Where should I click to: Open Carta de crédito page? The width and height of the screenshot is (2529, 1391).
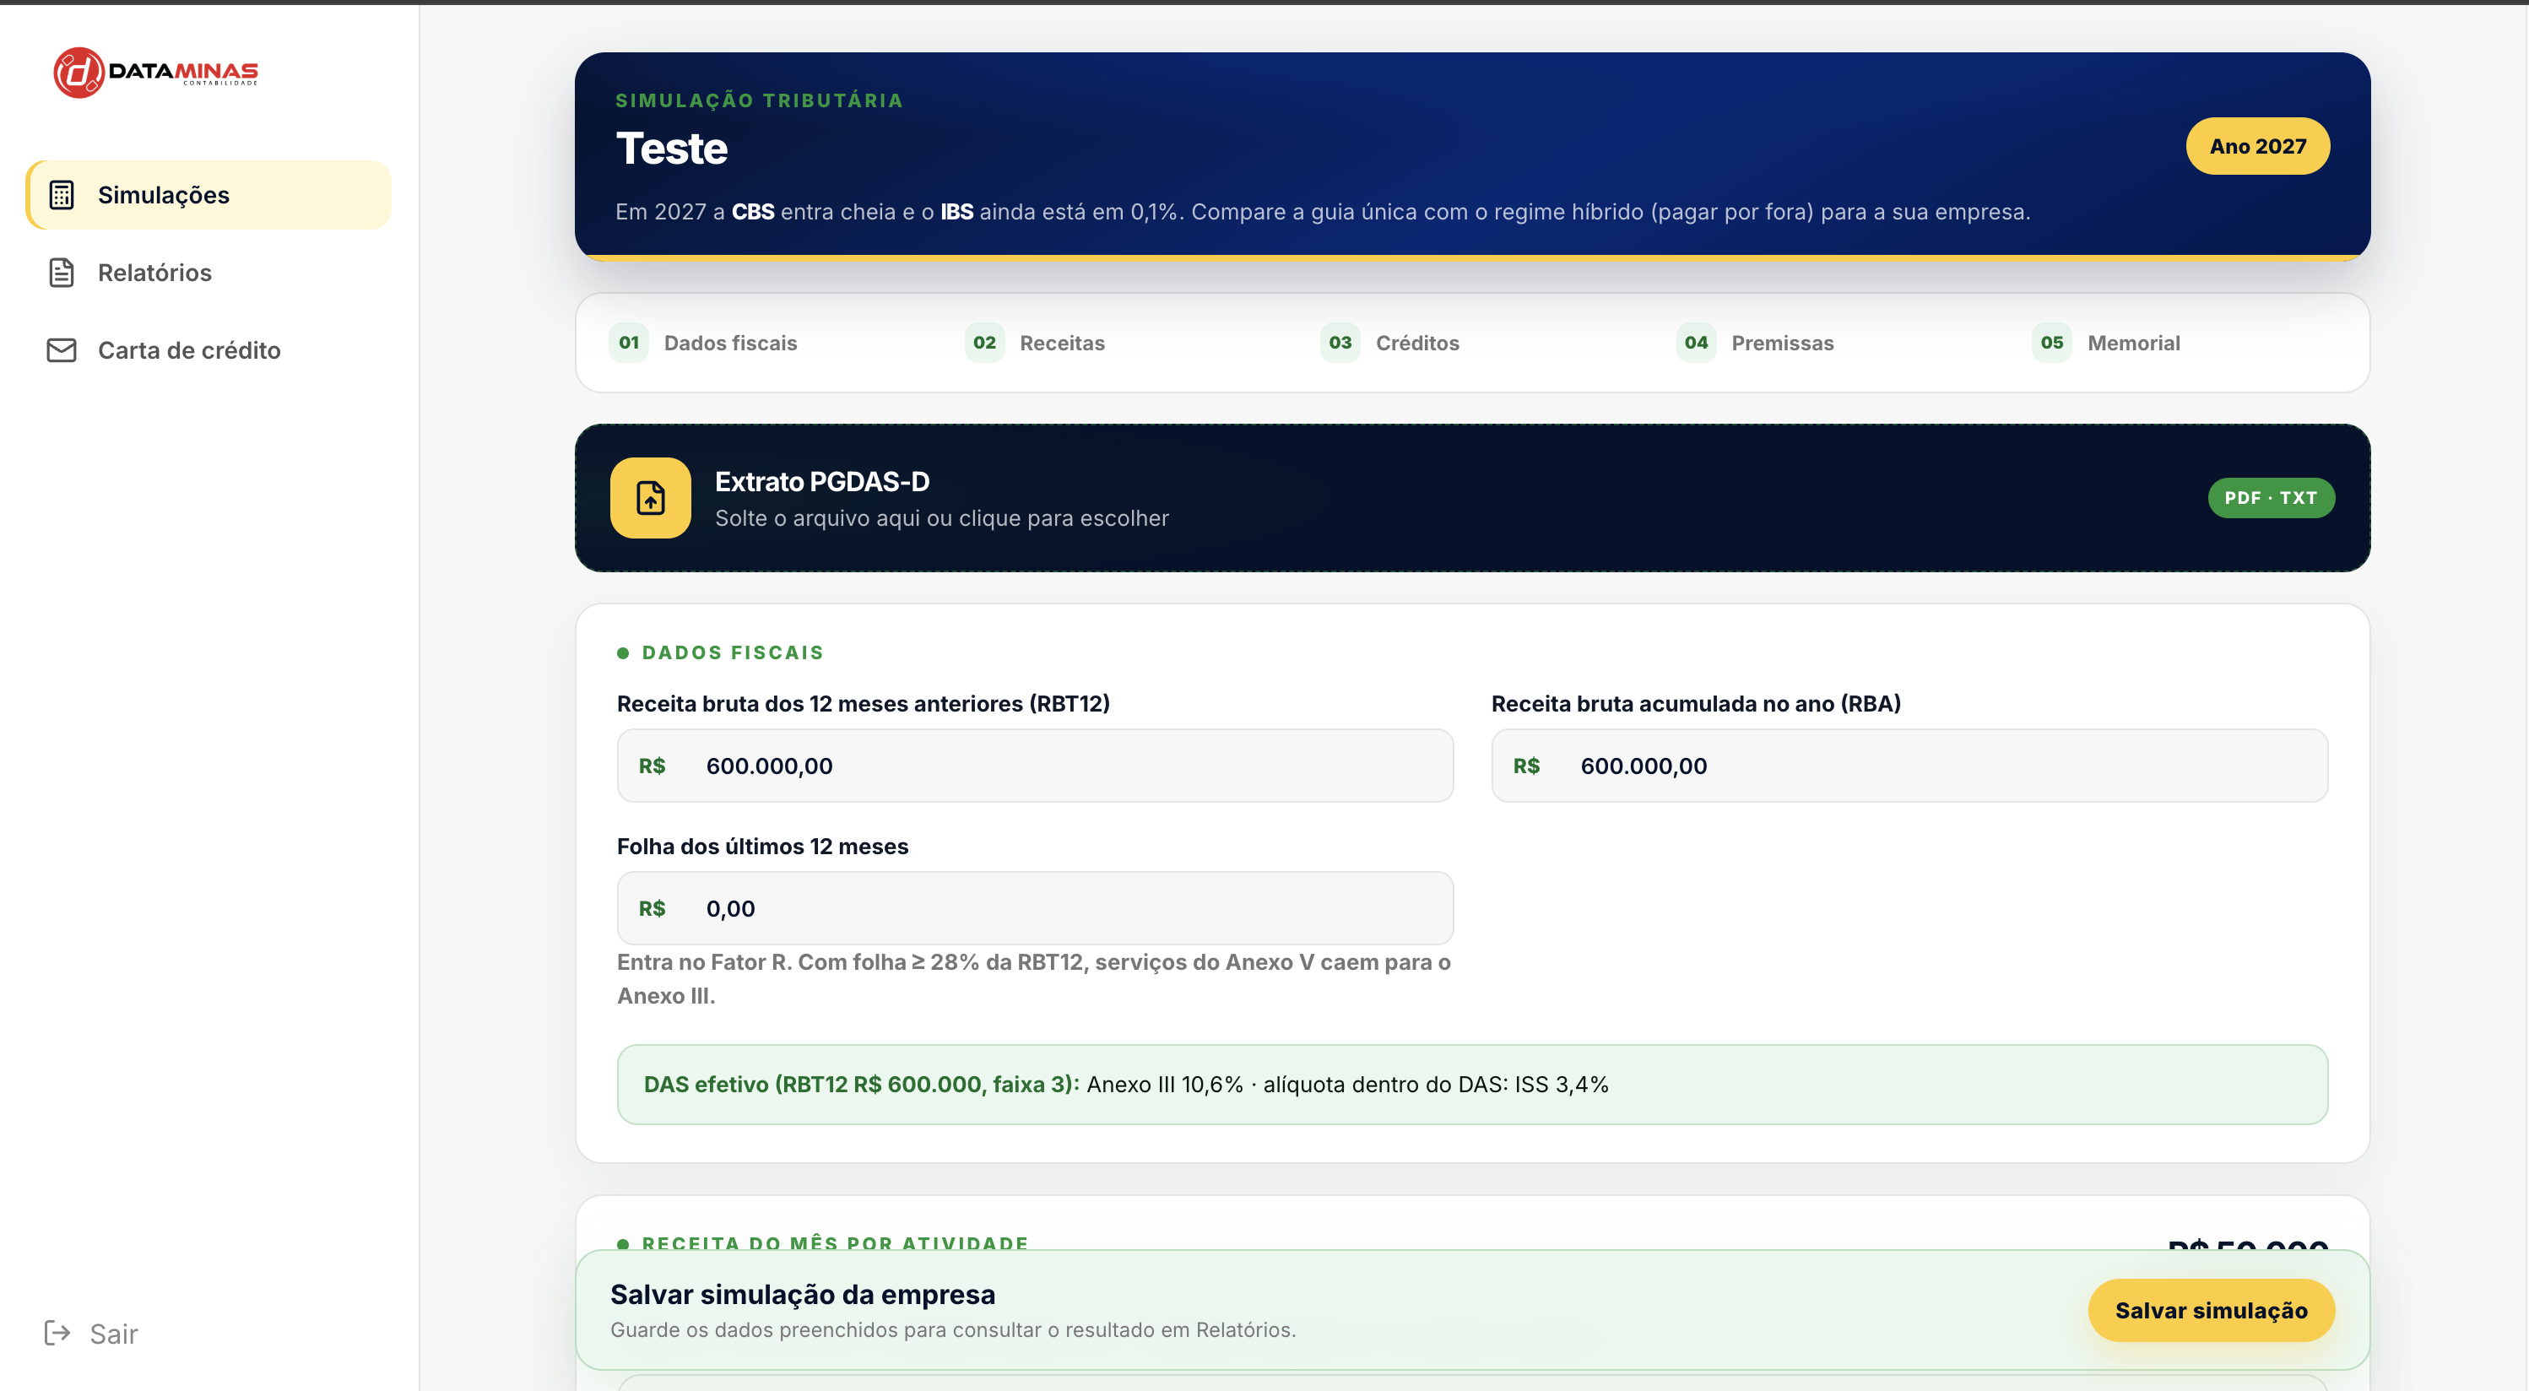[x=209, y=350]
